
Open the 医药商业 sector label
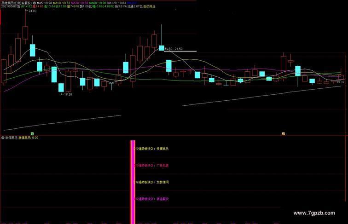[149, 6]
